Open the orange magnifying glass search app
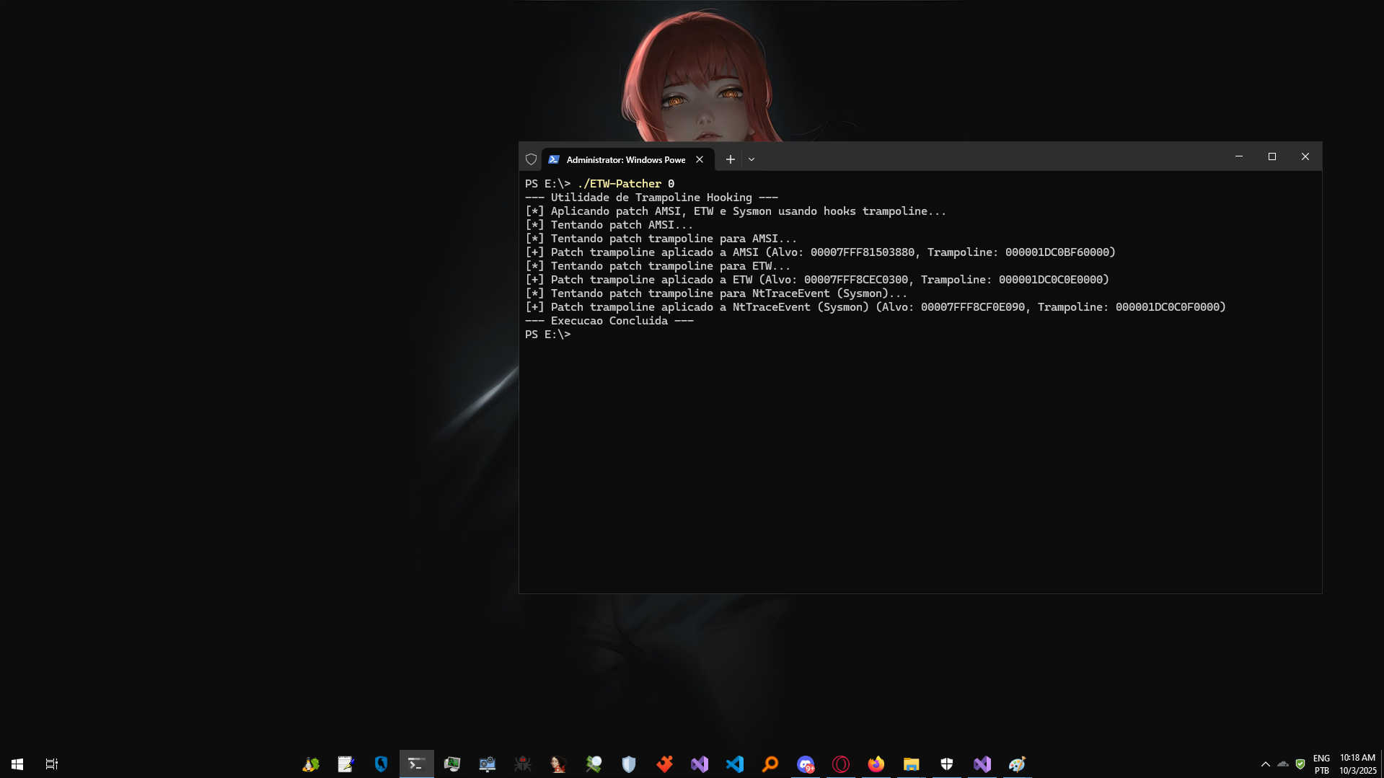The image size is (1384, 778). (770, 764)
